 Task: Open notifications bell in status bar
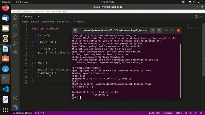201,113
